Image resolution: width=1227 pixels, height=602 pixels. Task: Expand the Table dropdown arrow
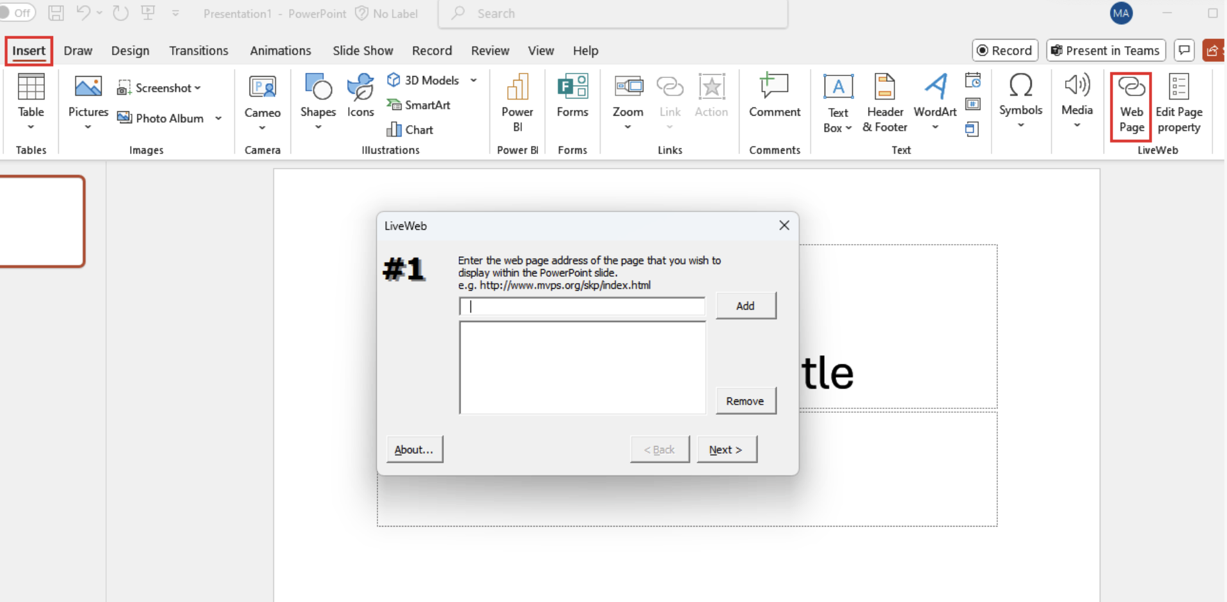(31, 127)
